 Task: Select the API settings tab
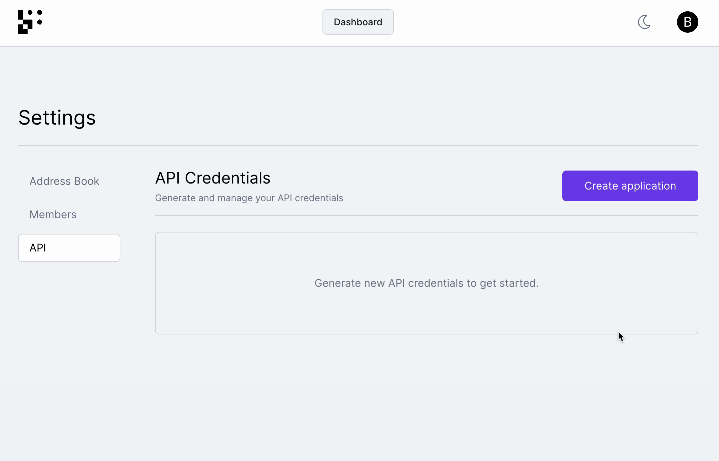click(69, 248)
